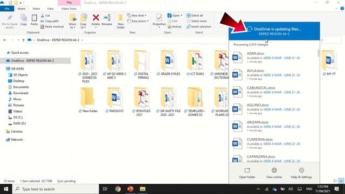This screenshot has height=194, width=345.
Task: Click the WEEK 4 IWAR link under CUARESMA.docx
Action: click(x=281, y=144)
